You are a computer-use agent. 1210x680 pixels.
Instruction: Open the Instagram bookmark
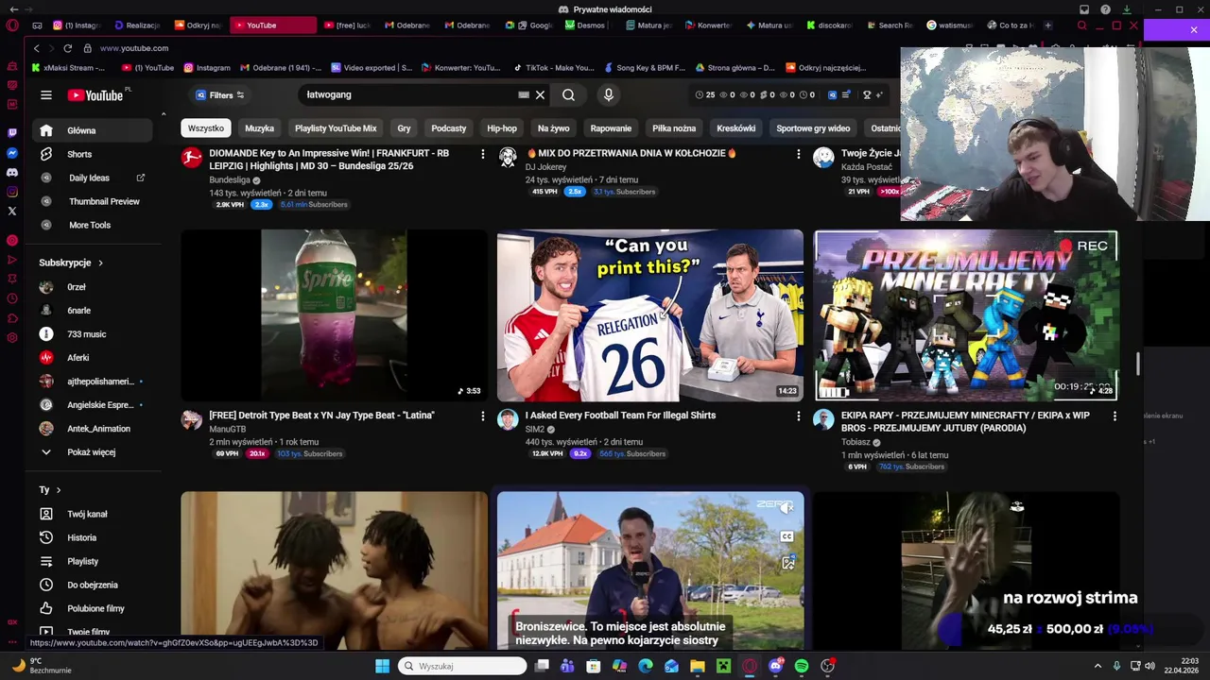[x=207, y=68]
